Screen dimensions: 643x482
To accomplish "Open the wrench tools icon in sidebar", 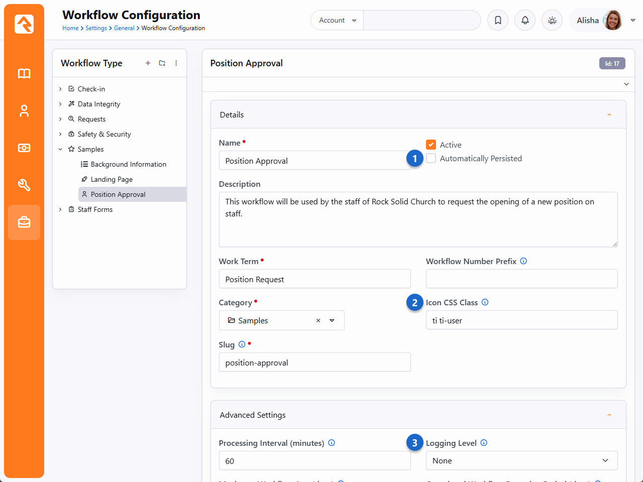I will click(x=24, y=185).
